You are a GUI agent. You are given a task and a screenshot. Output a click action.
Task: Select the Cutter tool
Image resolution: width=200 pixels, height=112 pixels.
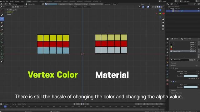point(2,30)
